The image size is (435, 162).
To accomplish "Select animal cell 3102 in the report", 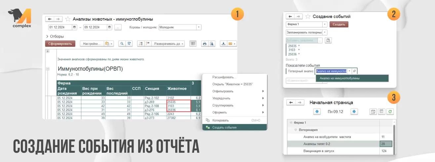I will pyautogui.click(x=179, y=98).
